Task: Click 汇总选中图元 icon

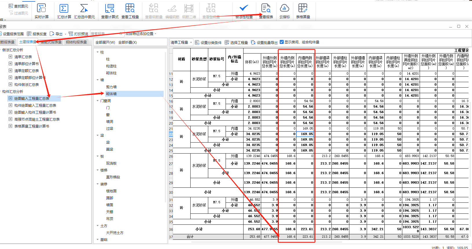Action: click(84, 11)
